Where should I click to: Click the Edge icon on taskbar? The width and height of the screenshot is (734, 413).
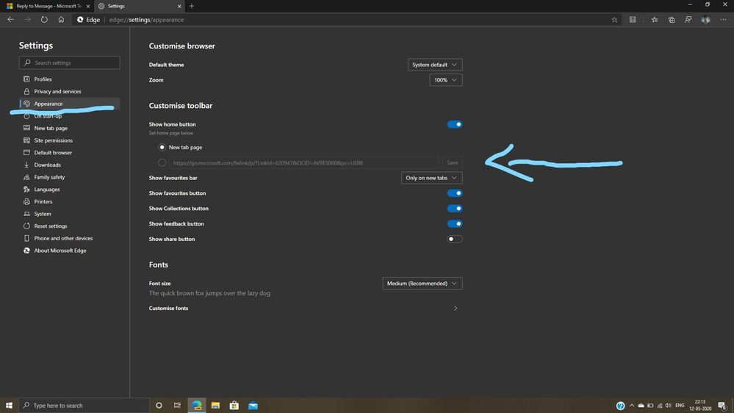tap(197, 405)
